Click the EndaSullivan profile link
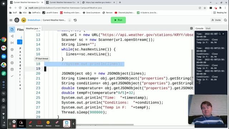The width and height of the screenshot is (229, 129). click(34, 20)
